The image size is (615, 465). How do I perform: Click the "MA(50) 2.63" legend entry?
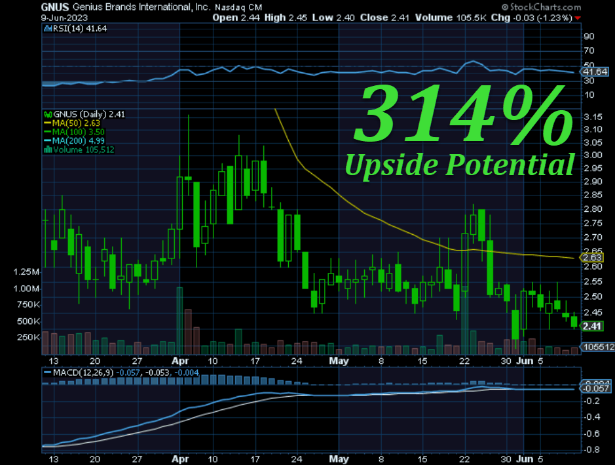pyautogui.click(x=76, y=123)
